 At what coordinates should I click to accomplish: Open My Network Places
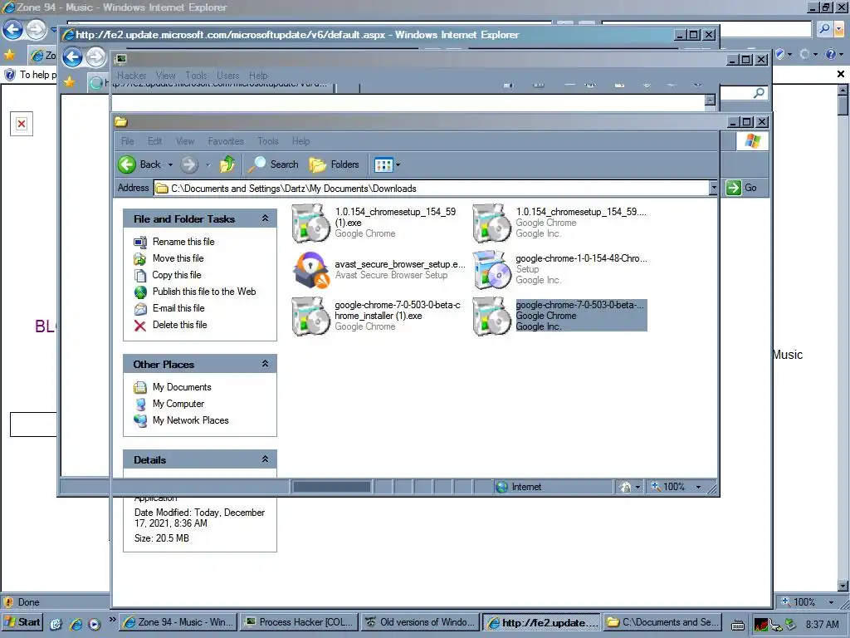(x=190, y=420)
